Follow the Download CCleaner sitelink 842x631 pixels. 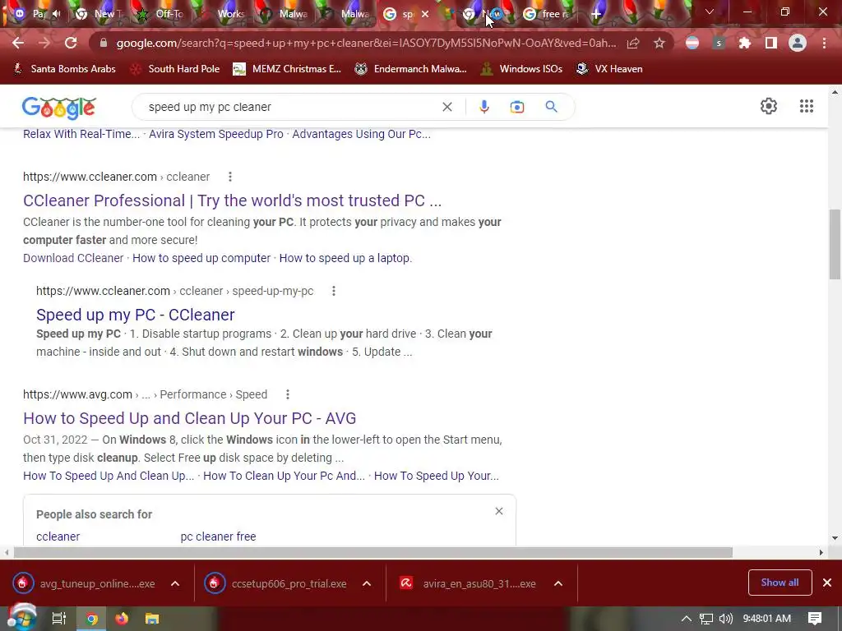(x=73, y=258)
